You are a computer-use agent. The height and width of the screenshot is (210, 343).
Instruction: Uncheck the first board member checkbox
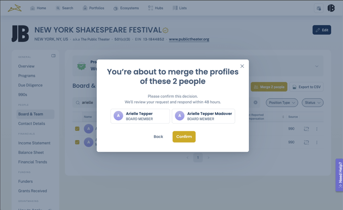click(x=77, y=129)
